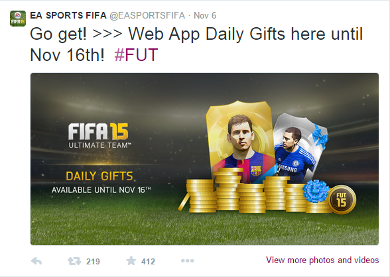Screen dimensions: 390x277
Task: Click the retweet count 219
Action: coord(93,261)
